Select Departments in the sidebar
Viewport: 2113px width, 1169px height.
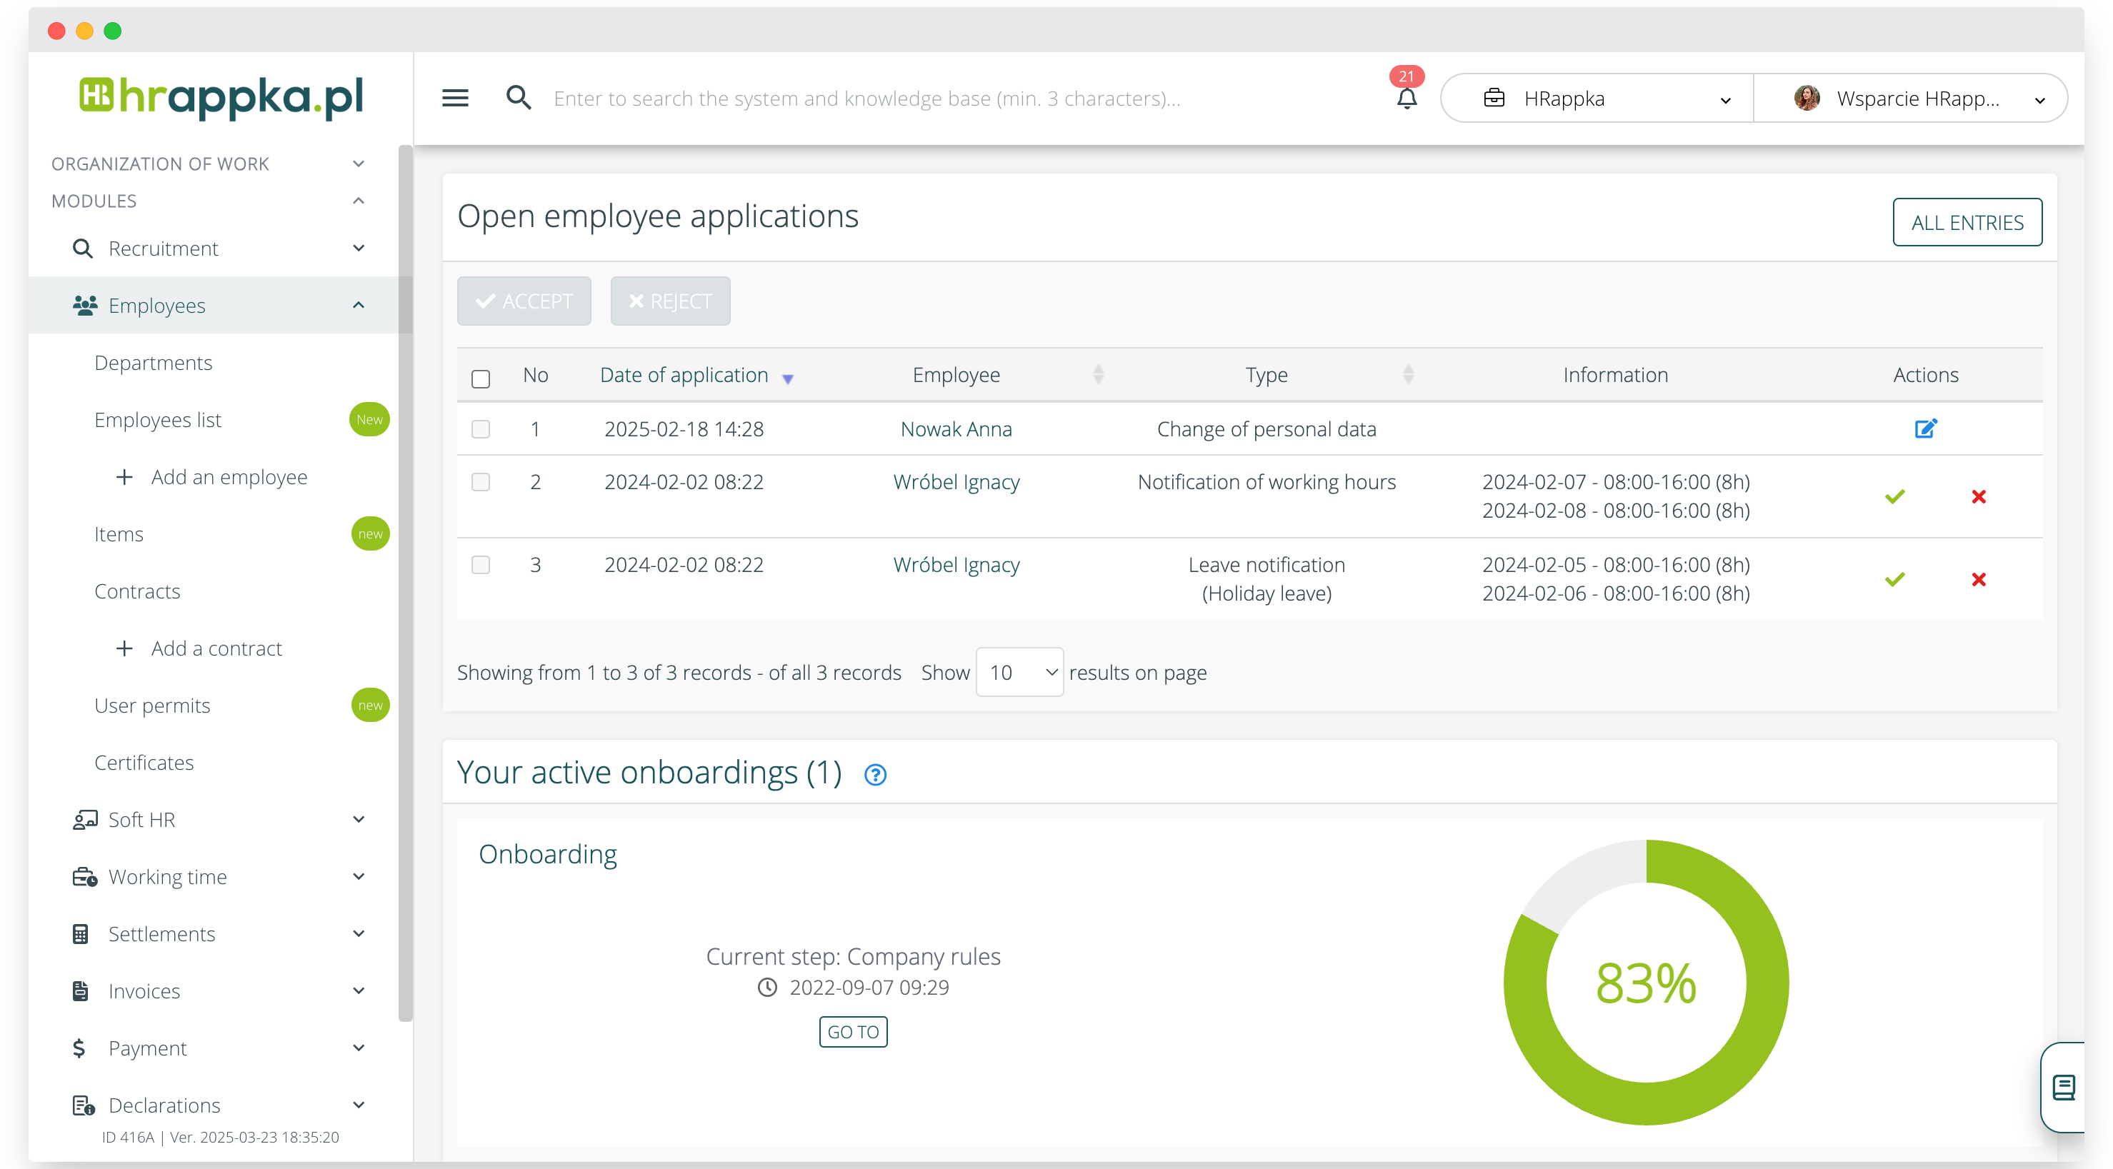(154, 361)
